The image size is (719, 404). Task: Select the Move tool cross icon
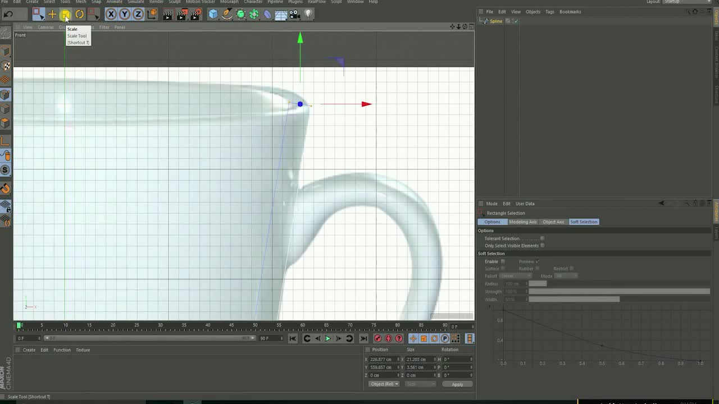click(x=52, y=14)
